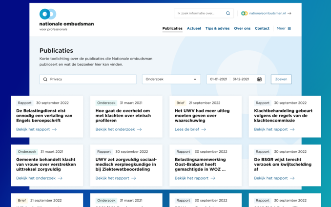Click the title 'Gemeente behandelt klacht van vrouw'
Viewport: 331px width, 207px height.
pos(46,165)
